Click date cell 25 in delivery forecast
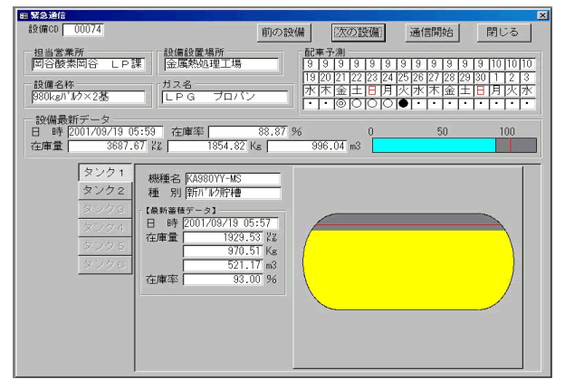This screenshot has height=389, width=565. pos(403,78)
